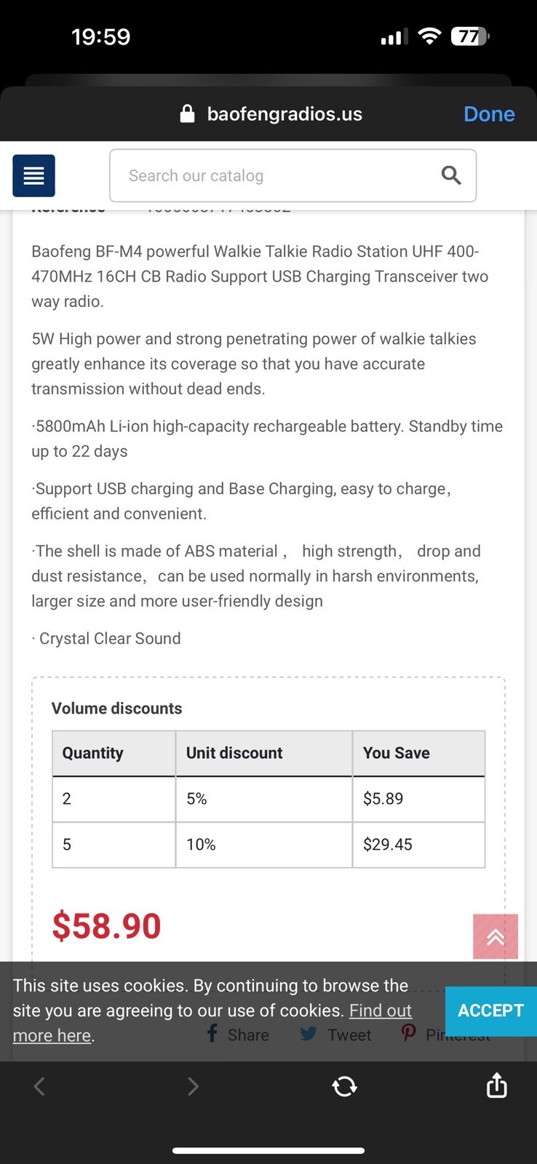Tap the Facebook Share icon
The width and height of the screenshot is (537, 1164).
212,1034
